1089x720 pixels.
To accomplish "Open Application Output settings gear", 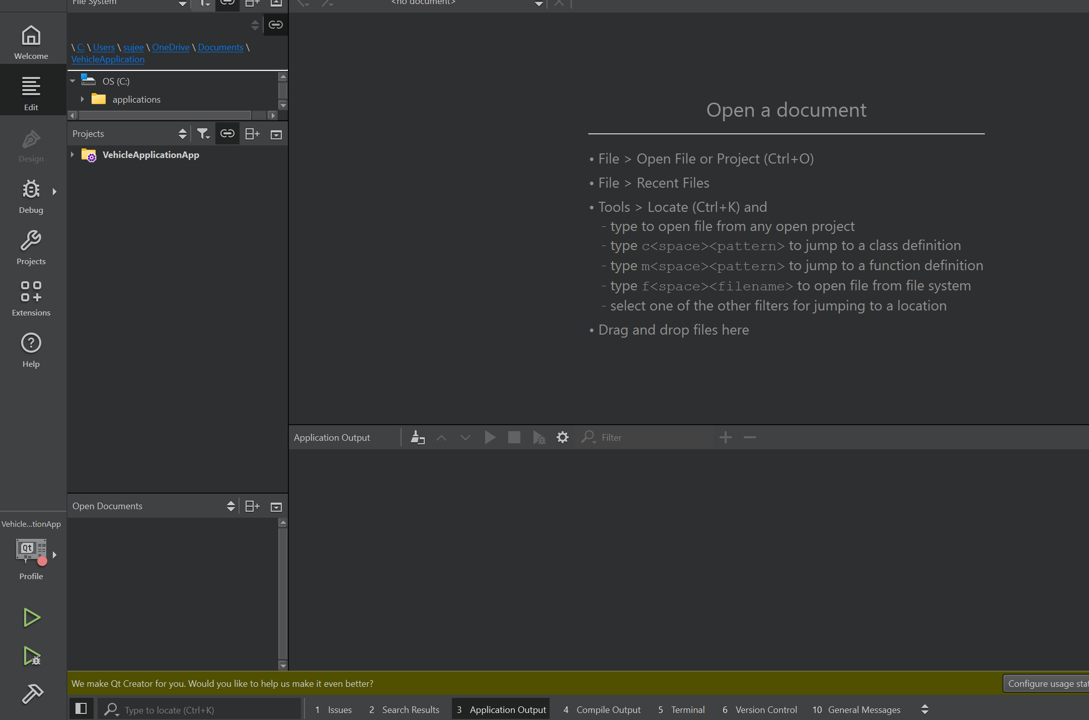I will [x=563, y=437].
